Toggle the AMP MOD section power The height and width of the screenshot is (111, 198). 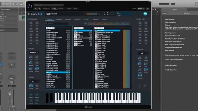[137, 19]
